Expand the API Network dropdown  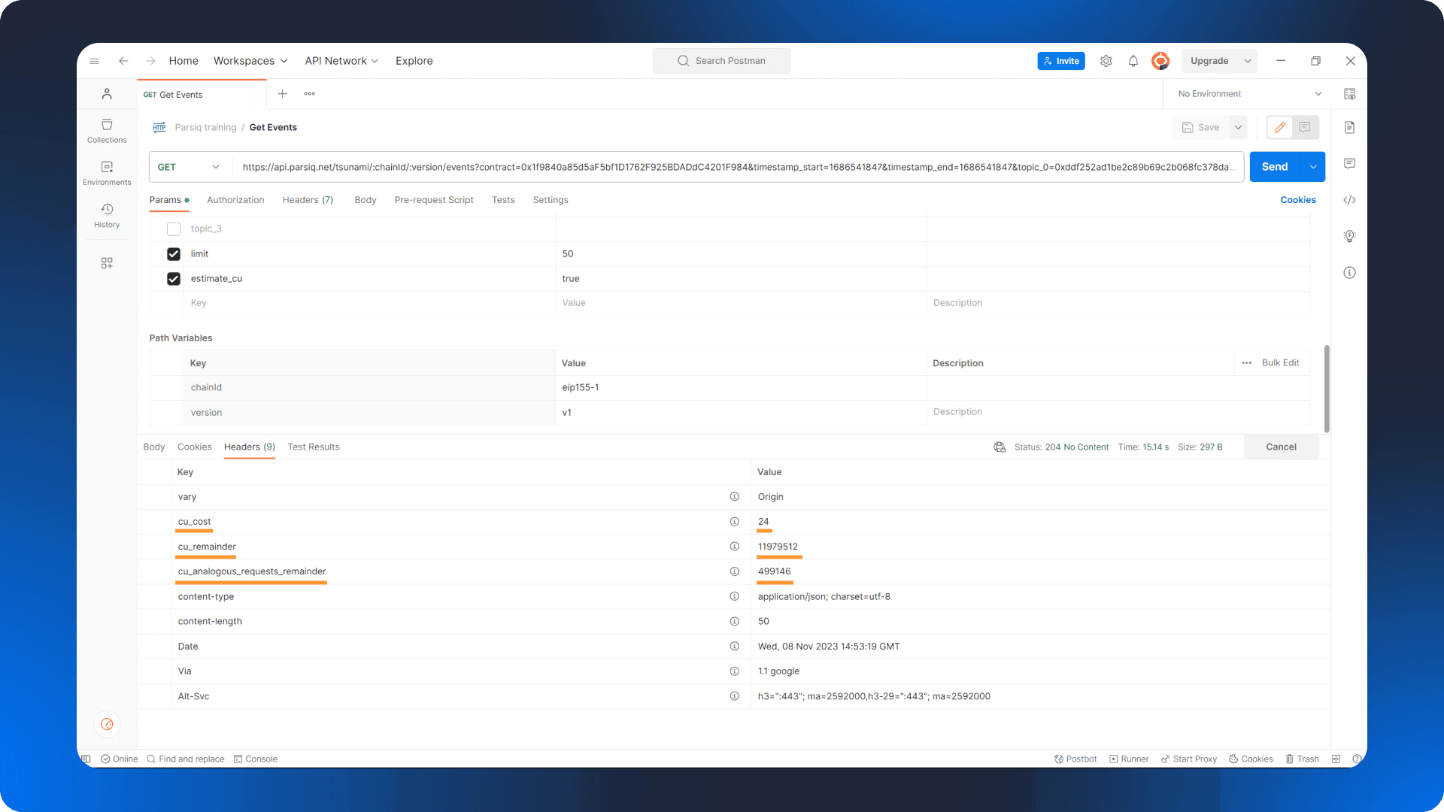tap(341, 61)
